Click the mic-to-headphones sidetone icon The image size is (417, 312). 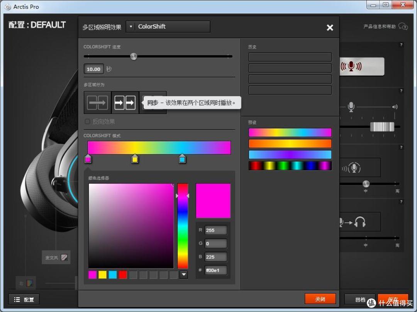click(353, 222)
